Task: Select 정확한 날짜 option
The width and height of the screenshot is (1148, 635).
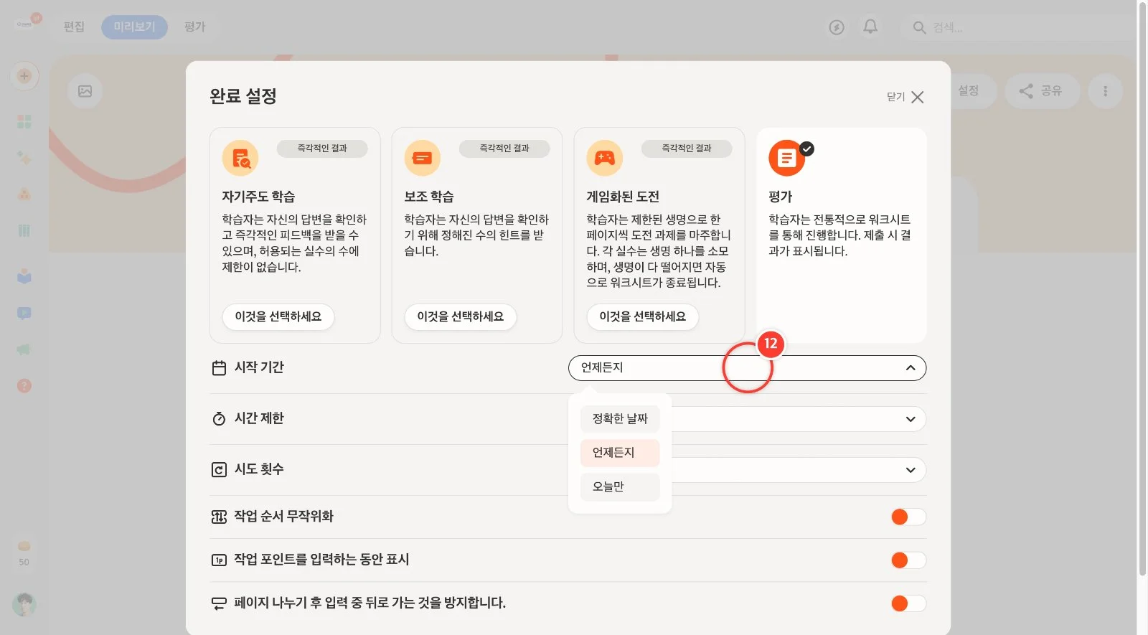Action: [x=620, y=418]
